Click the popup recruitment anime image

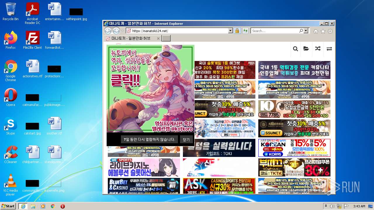(x=150, y=88)
